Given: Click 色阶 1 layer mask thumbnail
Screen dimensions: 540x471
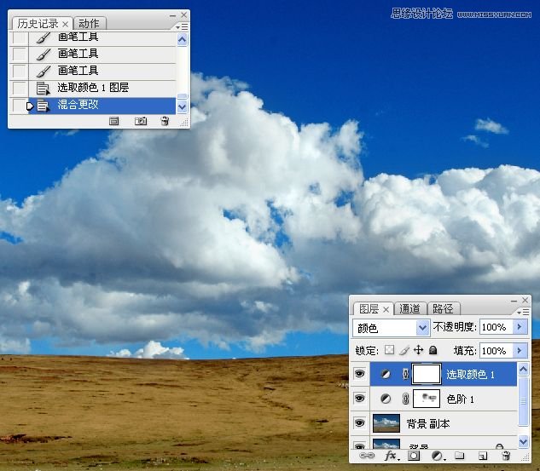Looking at the screenshot, I should [x=427, y=399].
